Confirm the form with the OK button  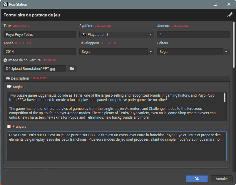tap(197, 179)
